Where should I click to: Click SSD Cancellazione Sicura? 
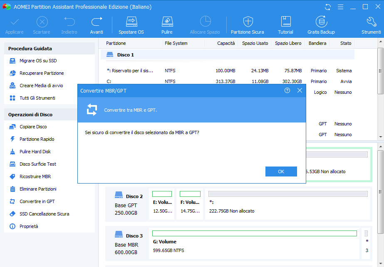tap(44, 214)
